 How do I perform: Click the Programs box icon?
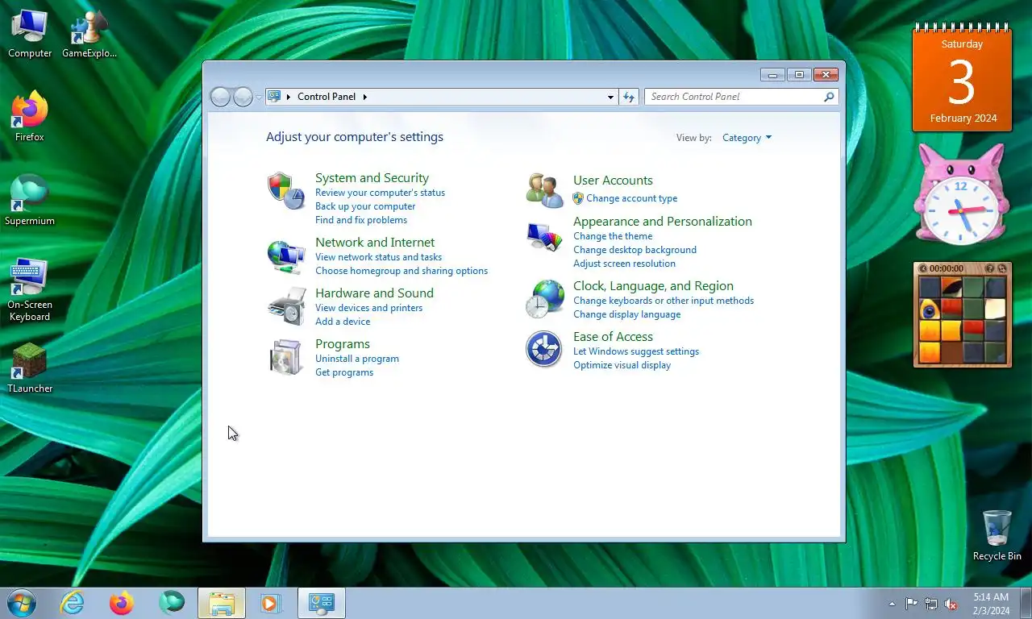(285, 357)
